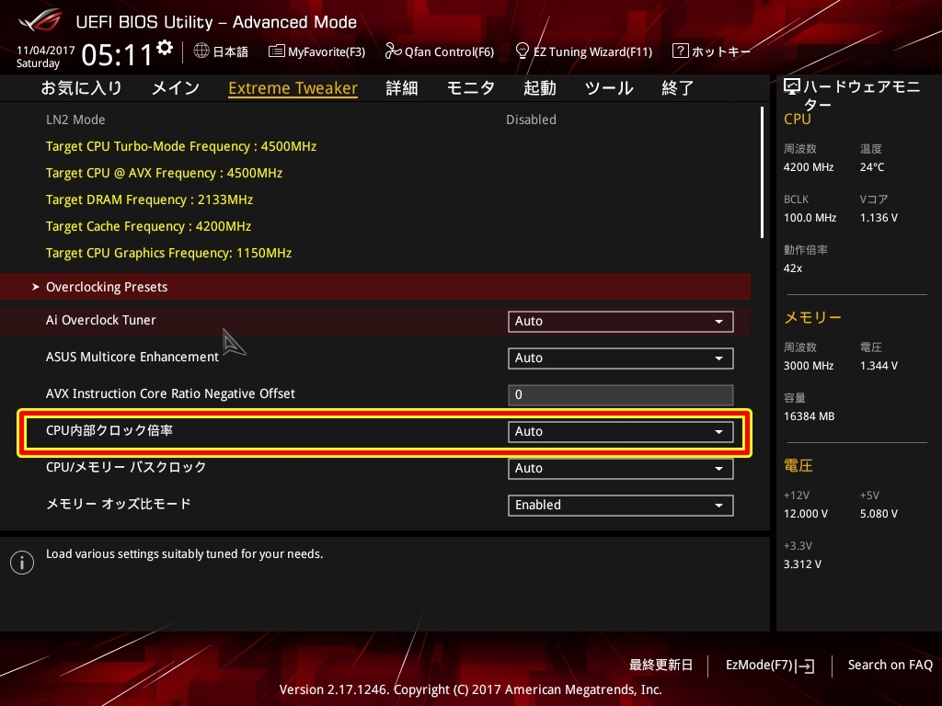Click the 電圧 section heading
Screen dimensions: 942x706
coord(798,465)
